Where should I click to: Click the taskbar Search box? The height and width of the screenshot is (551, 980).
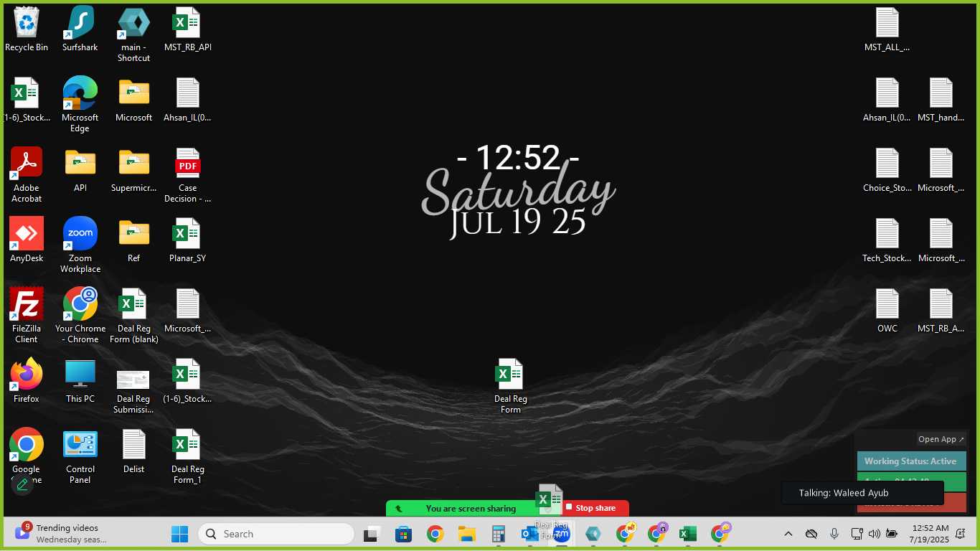[x=276, y=534]
